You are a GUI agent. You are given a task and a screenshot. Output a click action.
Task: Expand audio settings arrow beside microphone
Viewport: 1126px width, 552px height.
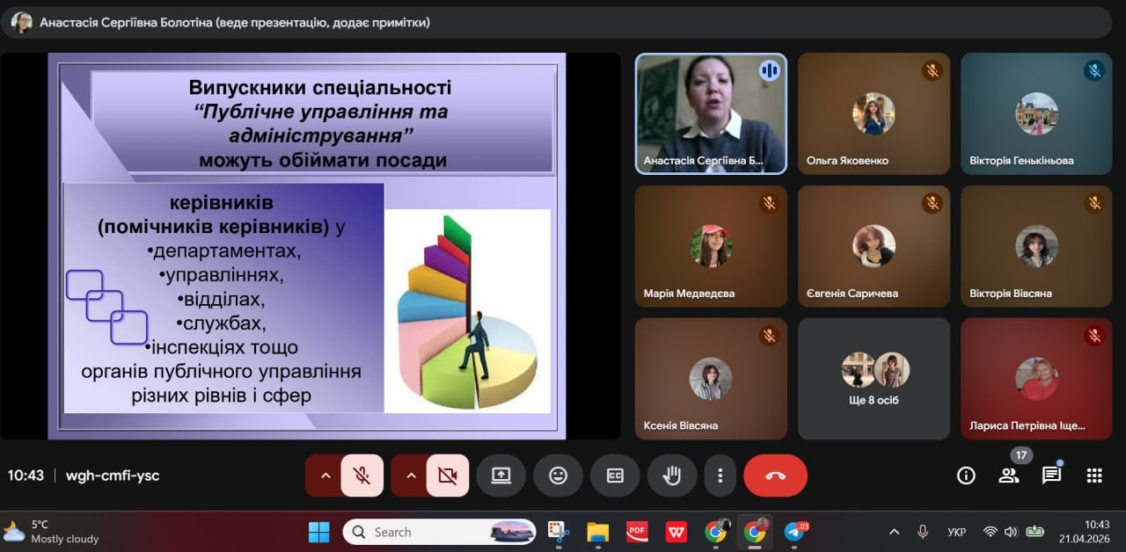point(325,476)
